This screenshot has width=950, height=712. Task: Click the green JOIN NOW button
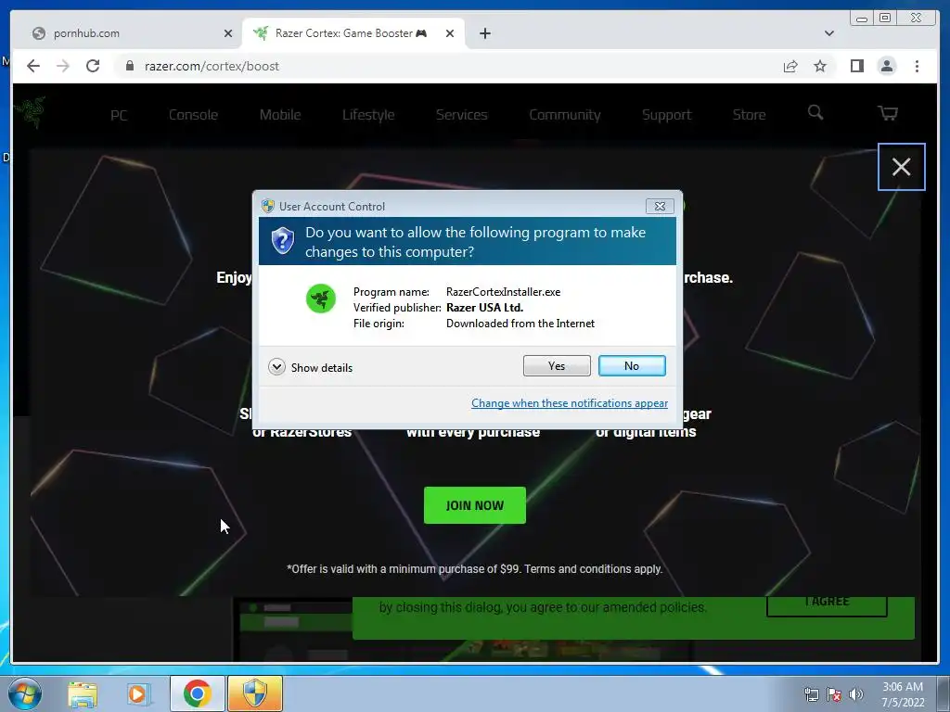[x=474, y=505]
